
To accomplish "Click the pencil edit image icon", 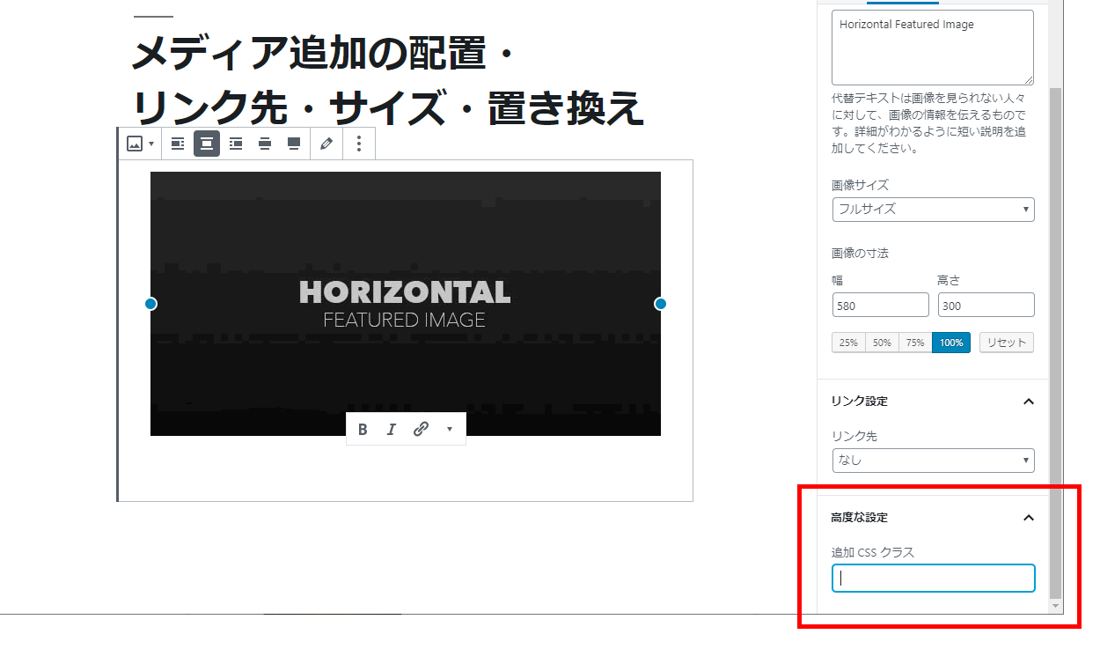I will (x=326, y=144).
